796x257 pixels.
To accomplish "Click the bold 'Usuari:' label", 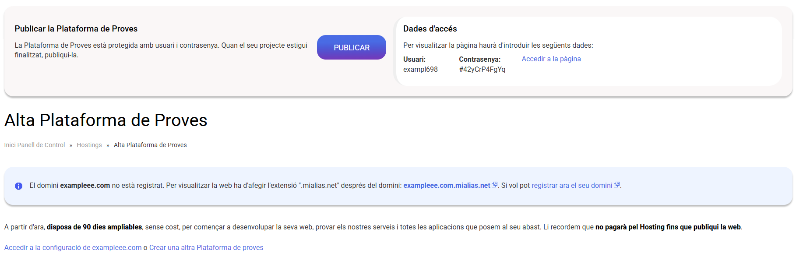I will [414, 60].
